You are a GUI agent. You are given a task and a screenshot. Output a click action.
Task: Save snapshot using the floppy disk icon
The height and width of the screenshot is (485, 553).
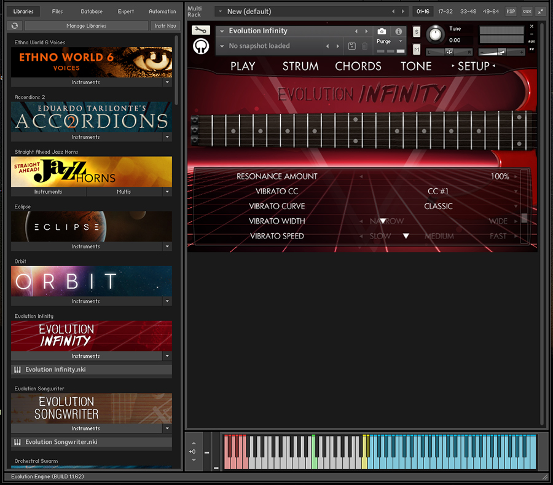(x=351, y=46)
